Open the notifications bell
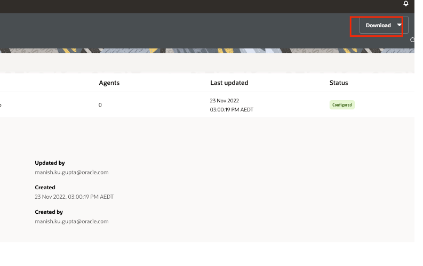423x266 pixels. coord(406,4)
